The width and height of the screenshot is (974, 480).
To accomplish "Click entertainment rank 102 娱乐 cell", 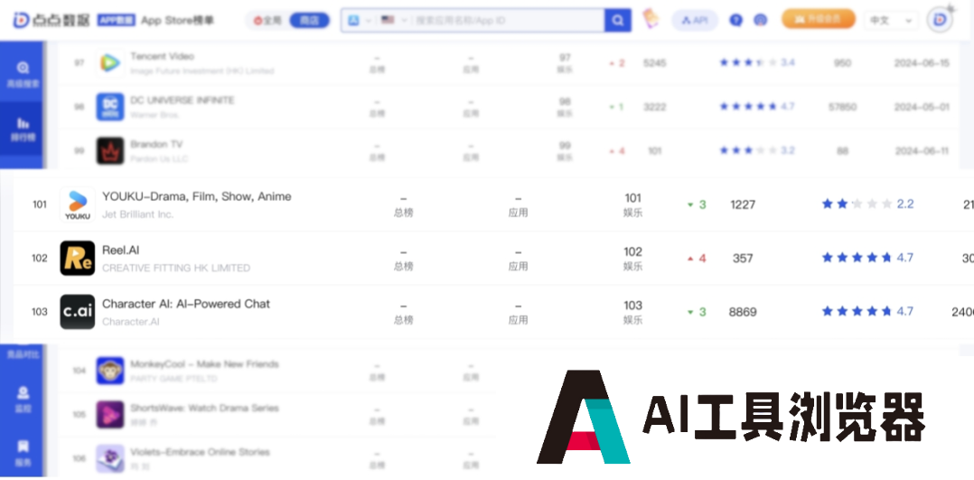I will click(633, 259).
